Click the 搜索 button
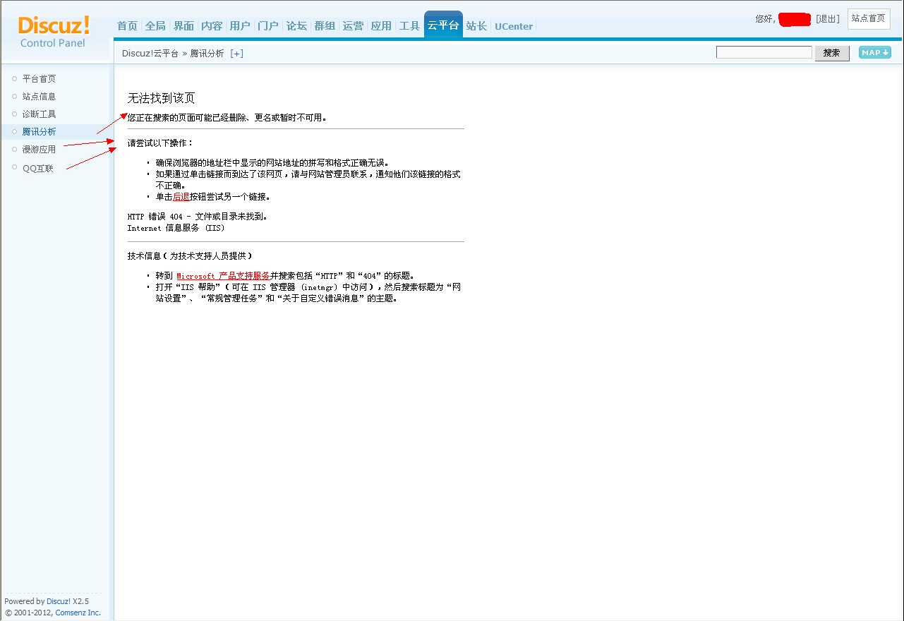This screenshot has height=621, width=904. (832, 53)
